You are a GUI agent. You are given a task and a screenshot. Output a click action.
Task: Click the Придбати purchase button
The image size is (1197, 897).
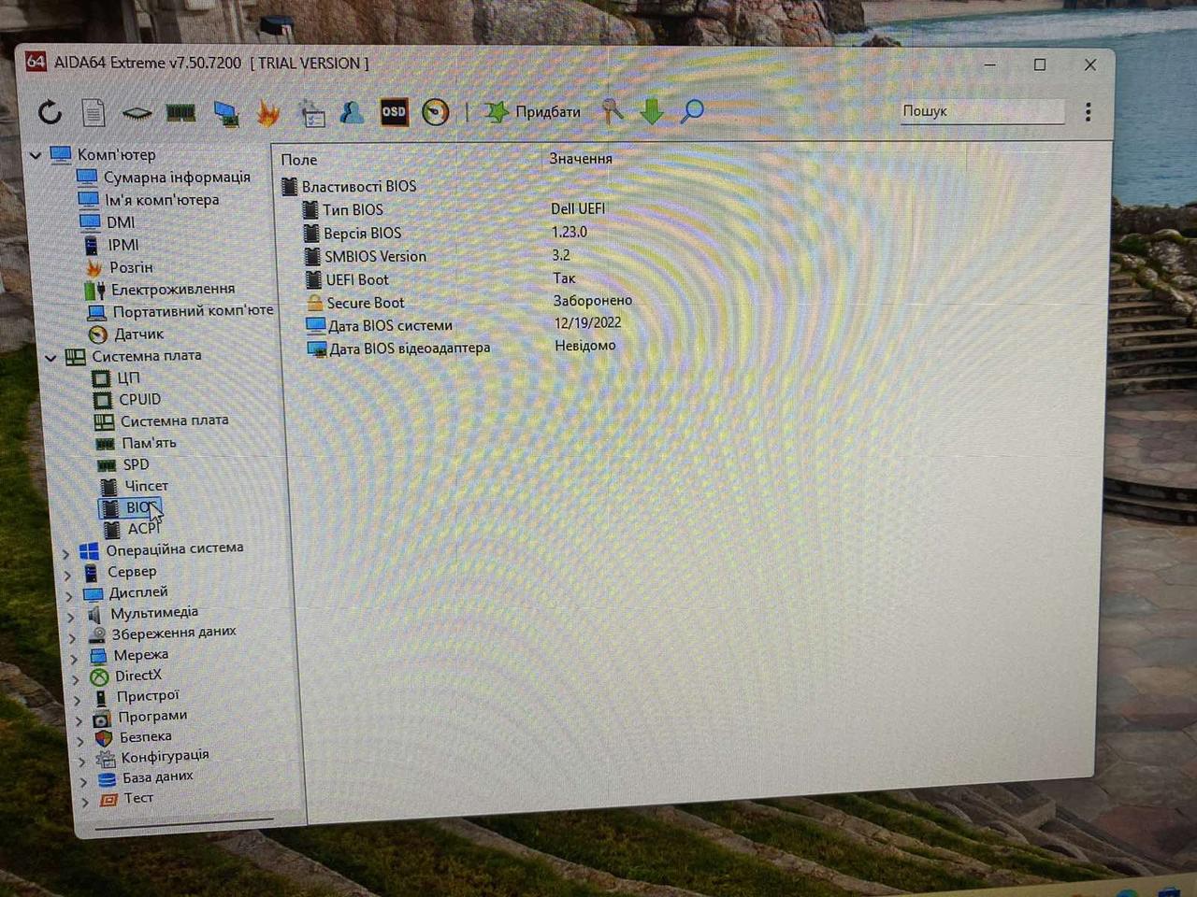(x=532, y=112)
